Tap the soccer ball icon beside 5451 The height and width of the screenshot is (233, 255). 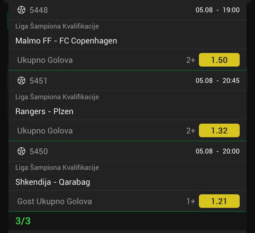[x=21, y=80]
